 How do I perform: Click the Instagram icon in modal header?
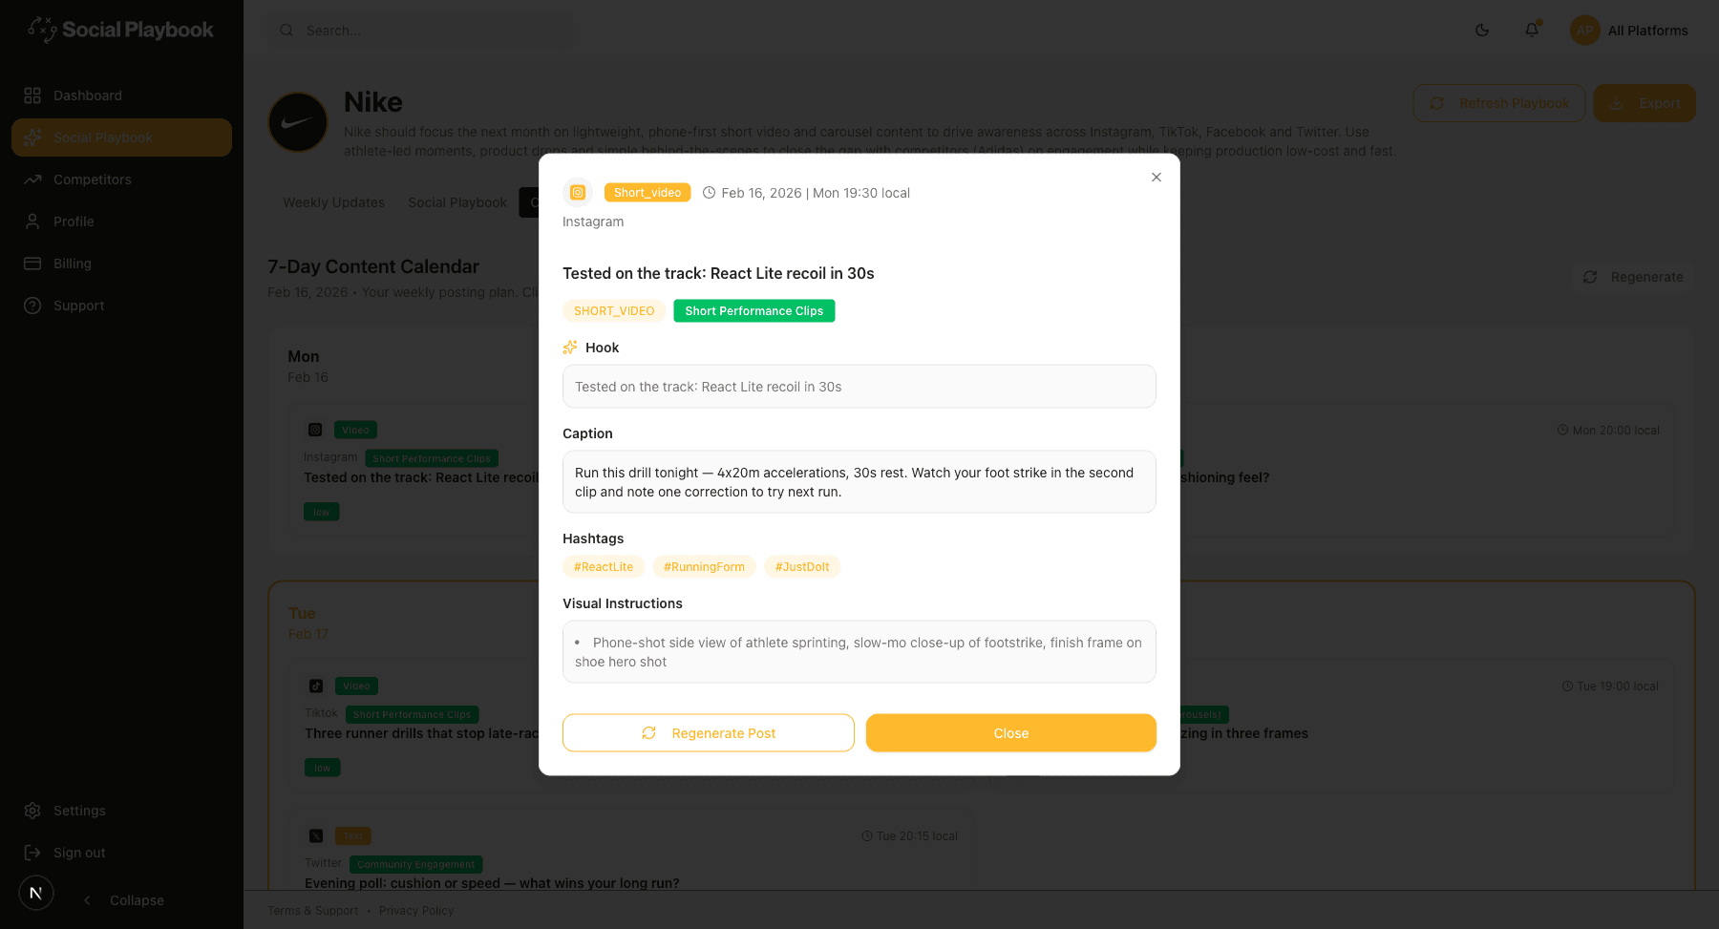[x=578, y=193]
